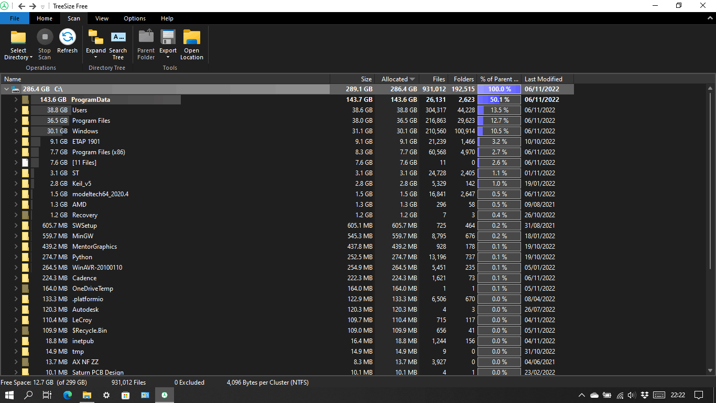Click the ProgramData 50.1 % bar
This screenshot has width=716, height=403.
tap(499, 100)
